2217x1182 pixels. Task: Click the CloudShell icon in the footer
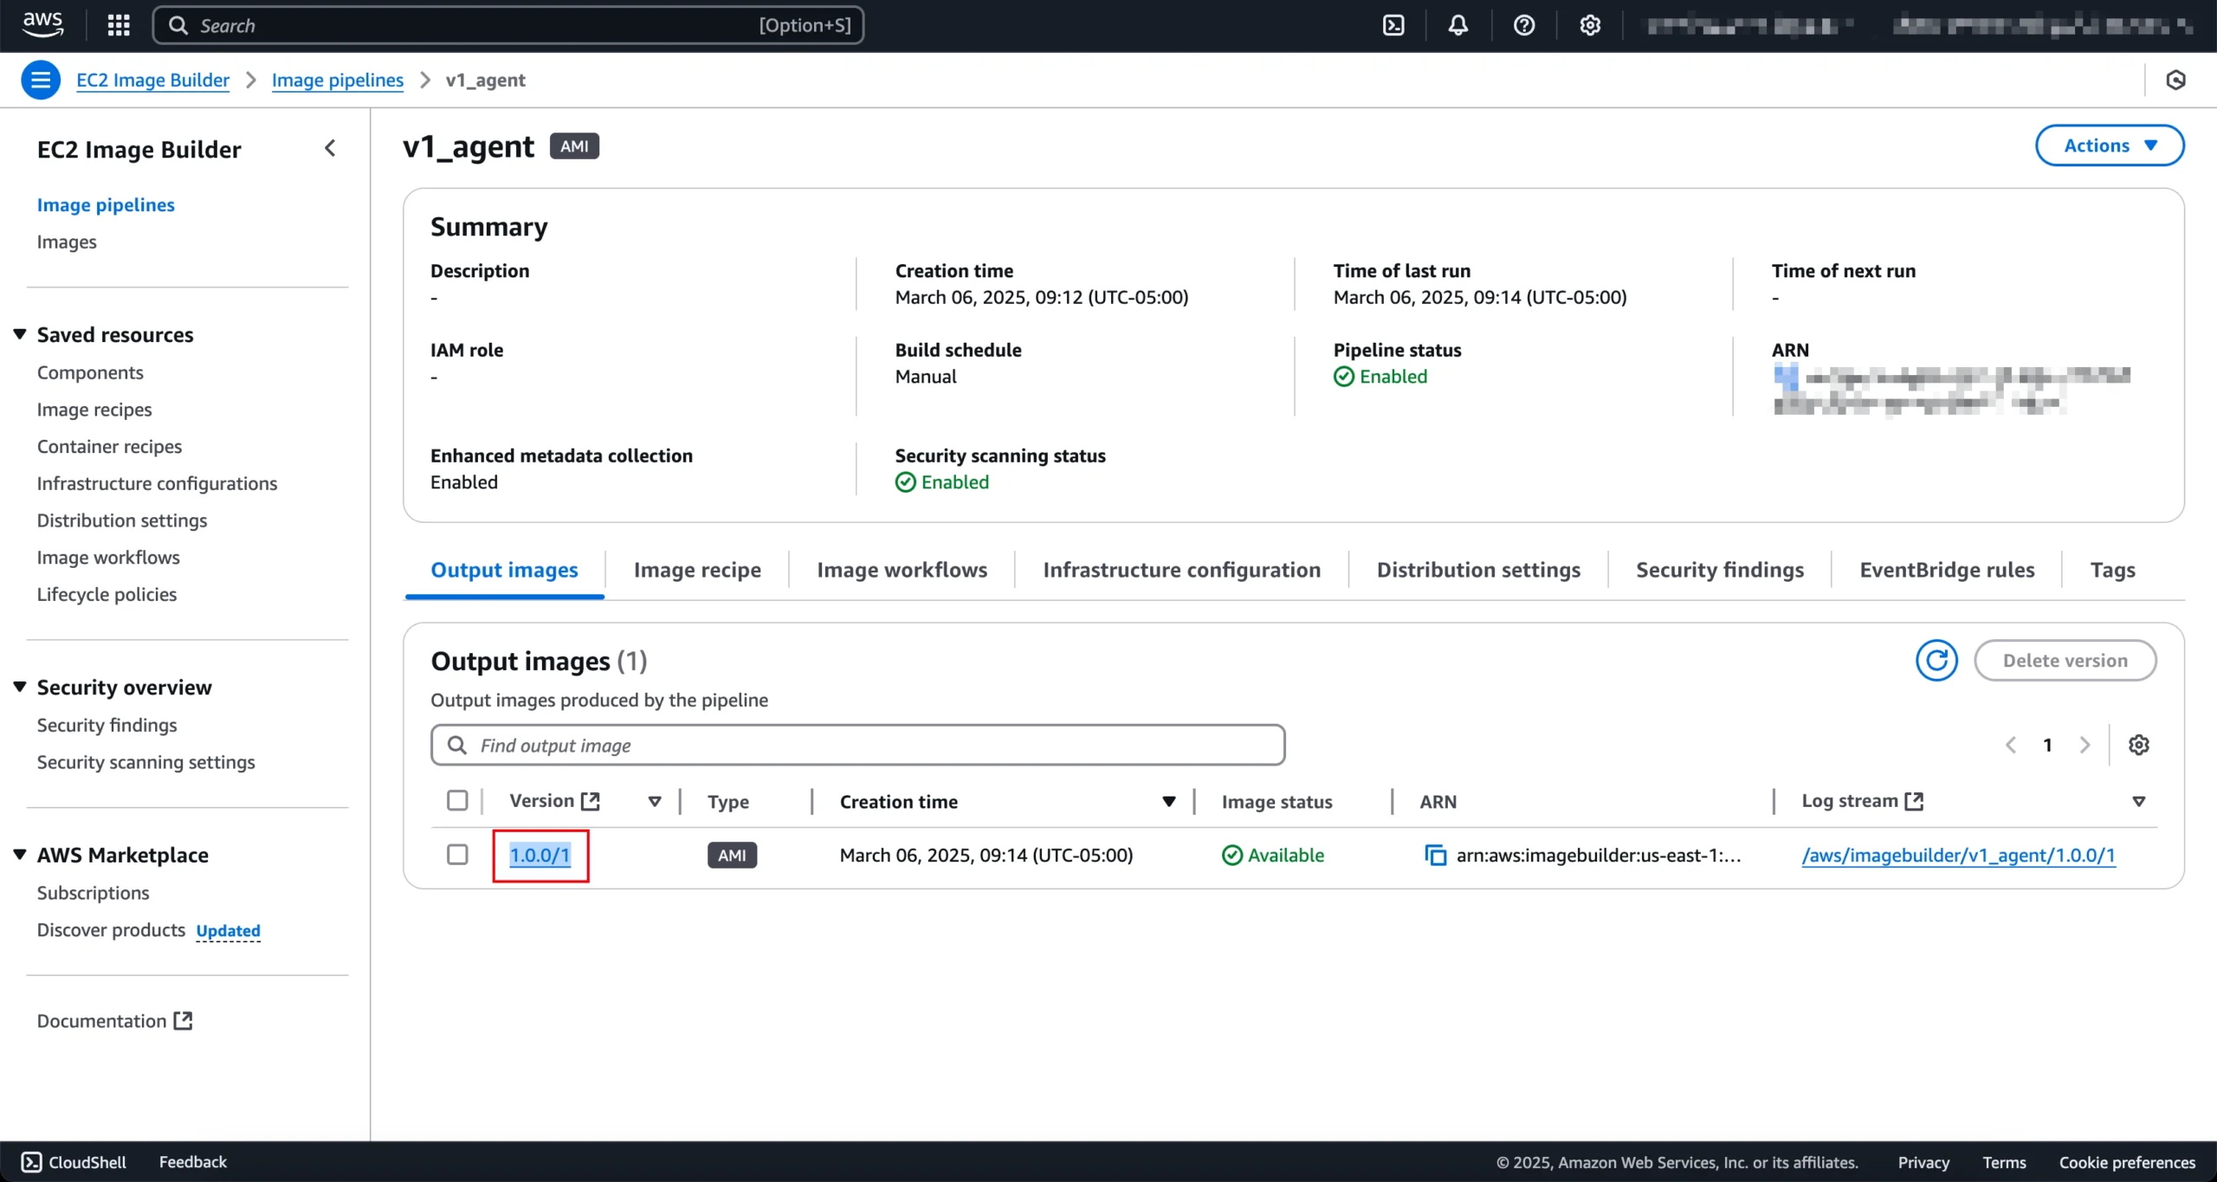click(31, 1162)
